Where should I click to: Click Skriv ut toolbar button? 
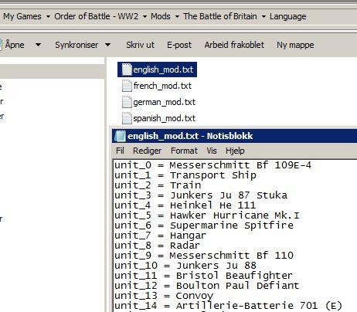[x=140, y=45]
